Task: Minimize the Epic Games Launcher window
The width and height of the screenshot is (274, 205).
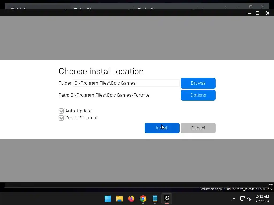Action: [250, 13]
